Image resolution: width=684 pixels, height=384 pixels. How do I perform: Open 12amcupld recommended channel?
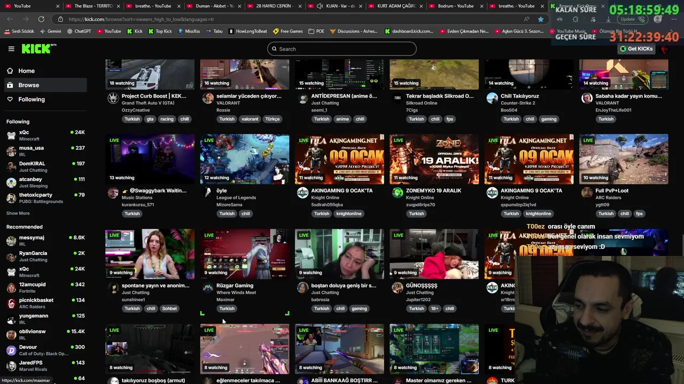click(45, 287)
